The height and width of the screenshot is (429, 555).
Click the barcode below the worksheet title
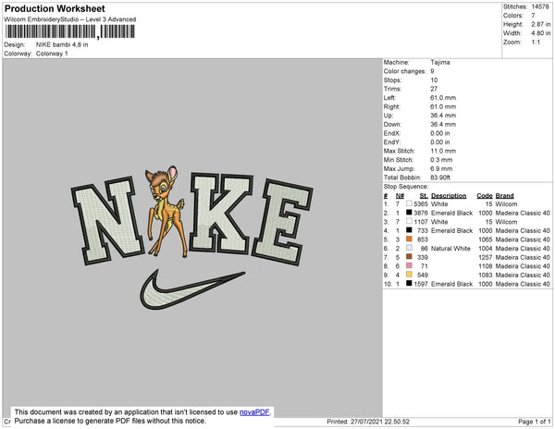69,31
